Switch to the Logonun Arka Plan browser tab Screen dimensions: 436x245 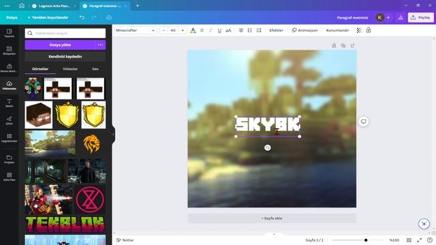(54, 6)
